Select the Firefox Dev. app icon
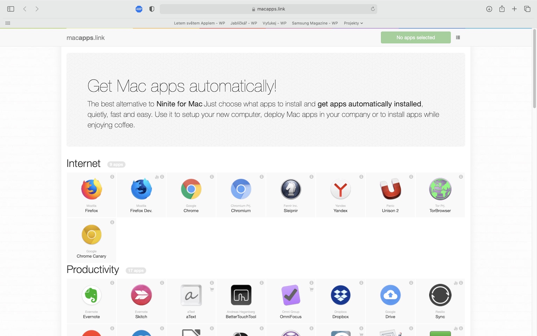 point(141,189)
